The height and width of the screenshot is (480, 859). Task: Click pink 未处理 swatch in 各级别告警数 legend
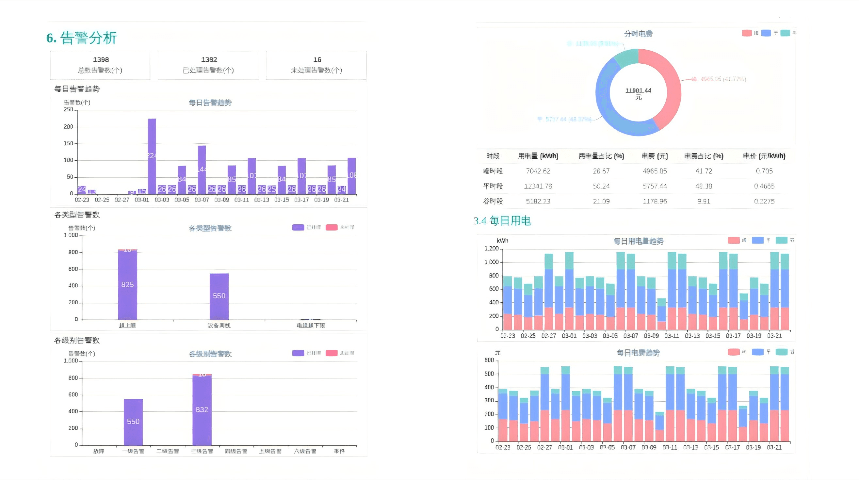click(x=332, y=353)
